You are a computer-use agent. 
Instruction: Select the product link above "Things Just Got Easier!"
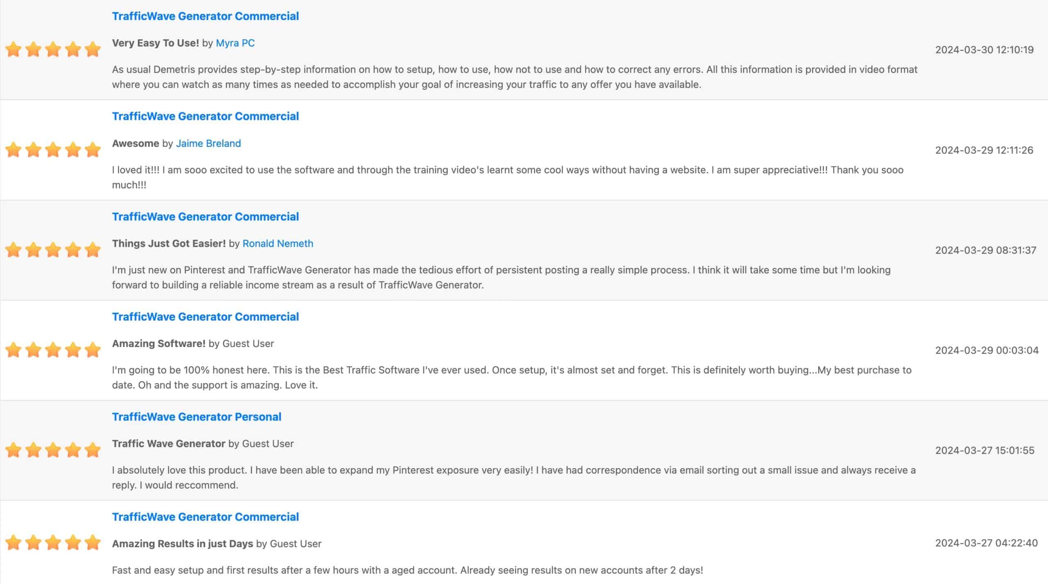click(205, 216)
